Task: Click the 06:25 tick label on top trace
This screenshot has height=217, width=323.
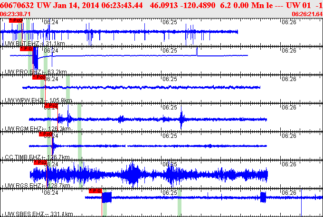Action: point(170,22)
